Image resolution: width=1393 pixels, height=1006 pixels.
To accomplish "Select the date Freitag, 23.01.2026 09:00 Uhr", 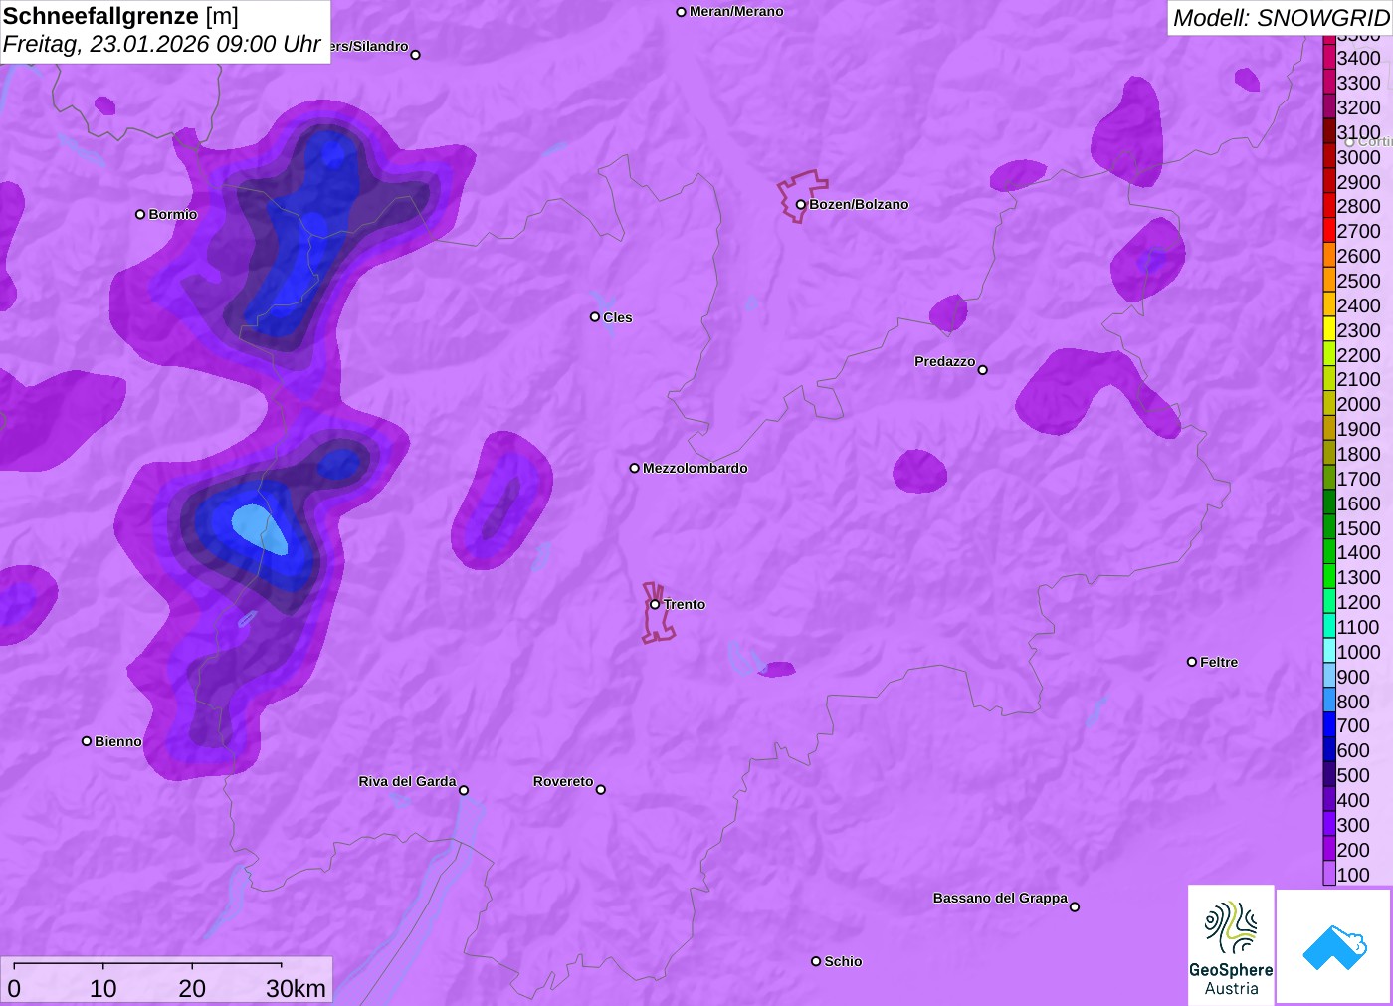I will (x=162, y=45).
